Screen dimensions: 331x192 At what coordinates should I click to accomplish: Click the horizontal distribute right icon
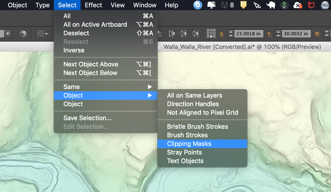pyautogui.click(x=196, y=33)
